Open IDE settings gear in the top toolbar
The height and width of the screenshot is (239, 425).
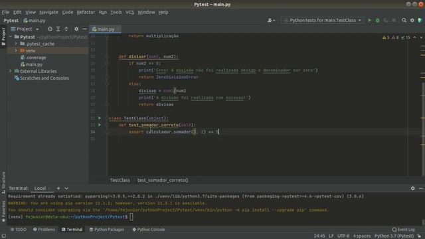point(412,21)
